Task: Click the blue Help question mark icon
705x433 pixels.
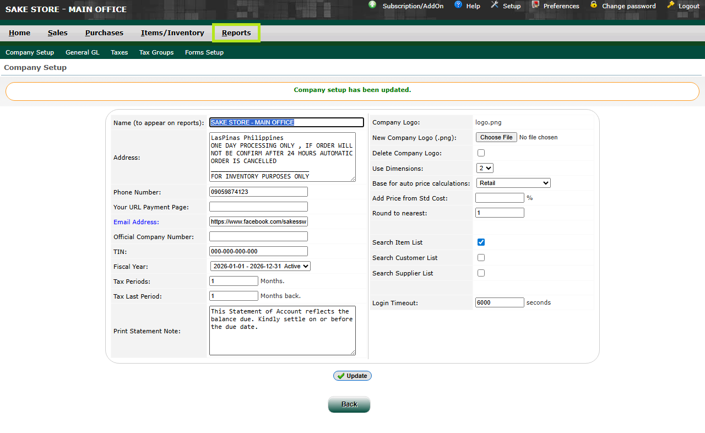Action: click(458, 5)
